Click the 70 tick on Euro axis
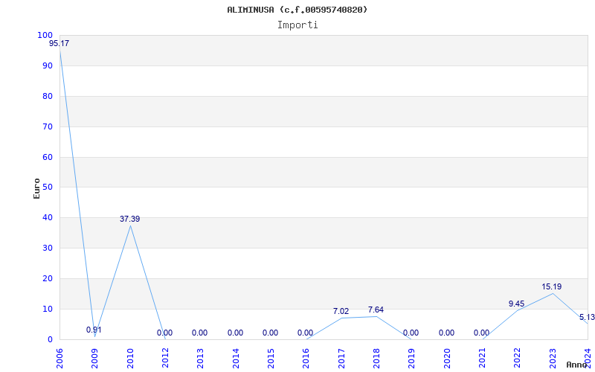 [x=48, y=126]
